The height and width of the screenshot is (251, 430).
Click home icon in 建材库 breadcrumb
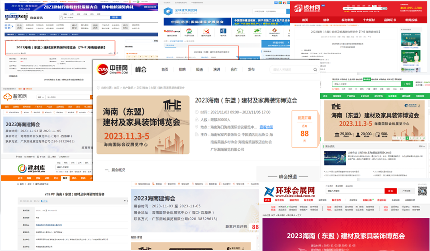coord(18,184)
